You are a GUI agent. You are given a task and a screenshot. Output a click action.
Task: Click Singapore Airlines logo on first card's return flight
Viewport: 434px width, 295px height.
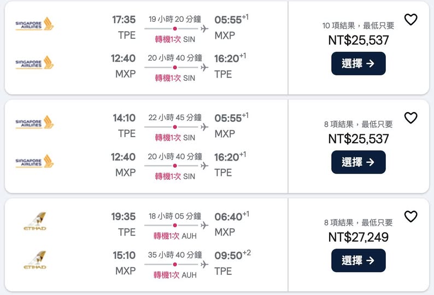click(x=34, y=63)
